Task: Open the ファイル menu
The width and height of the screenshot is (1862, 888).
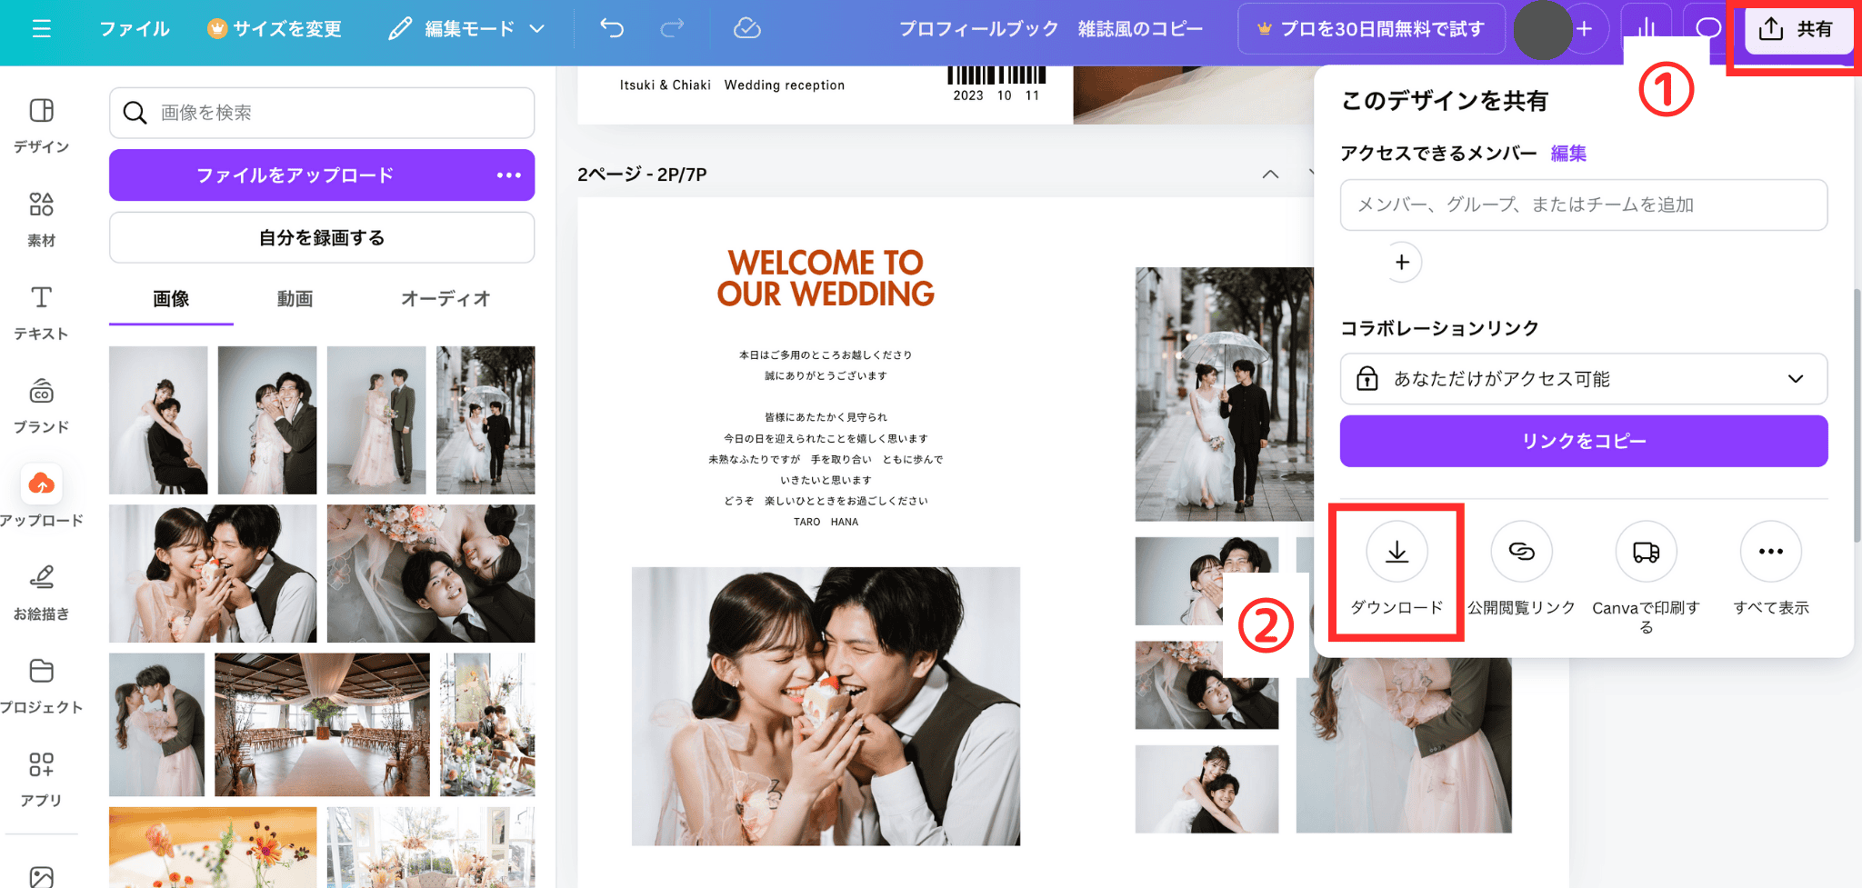Action: click(135, 29)
